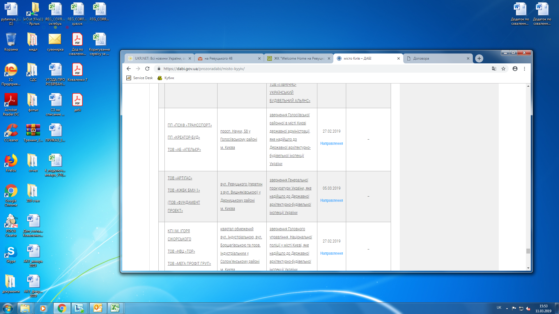Click the bookmark star icon

(x=503, y=69)
